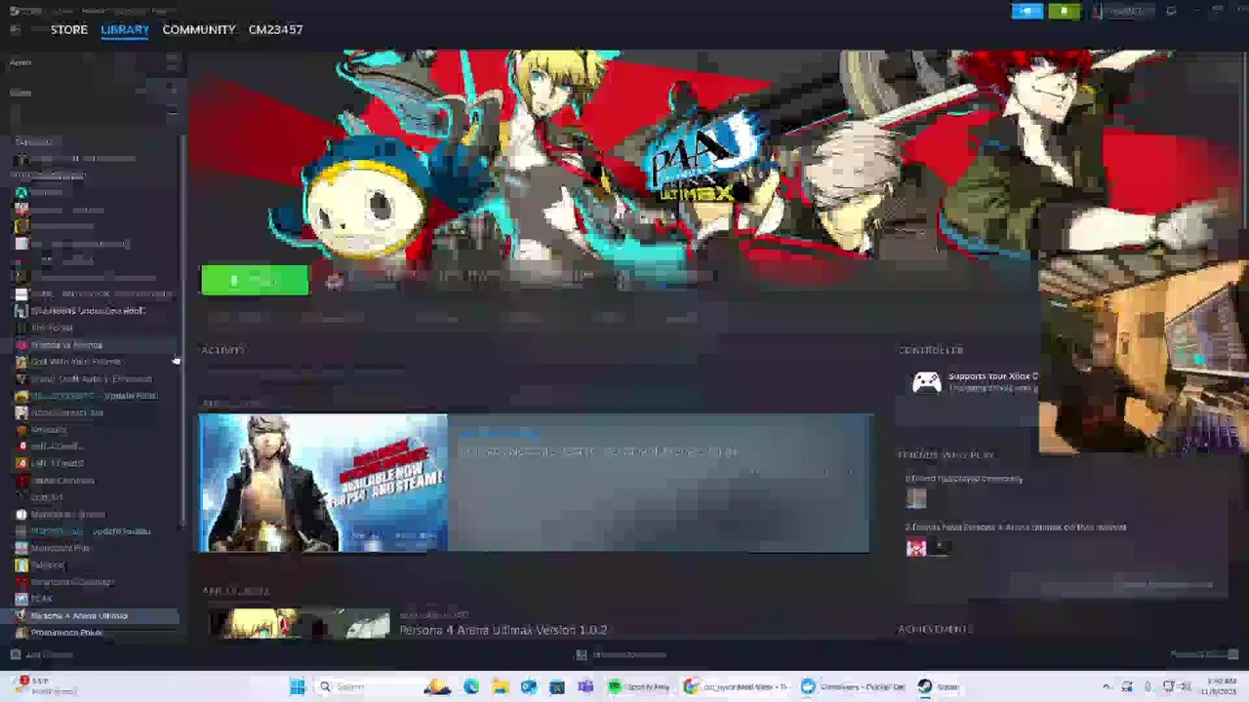Click the Left 4 Dead 2 game icon

(21, 463)
